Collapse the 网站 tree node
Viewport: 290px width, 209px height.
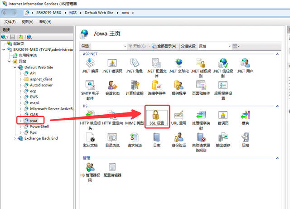click(9, 61)
